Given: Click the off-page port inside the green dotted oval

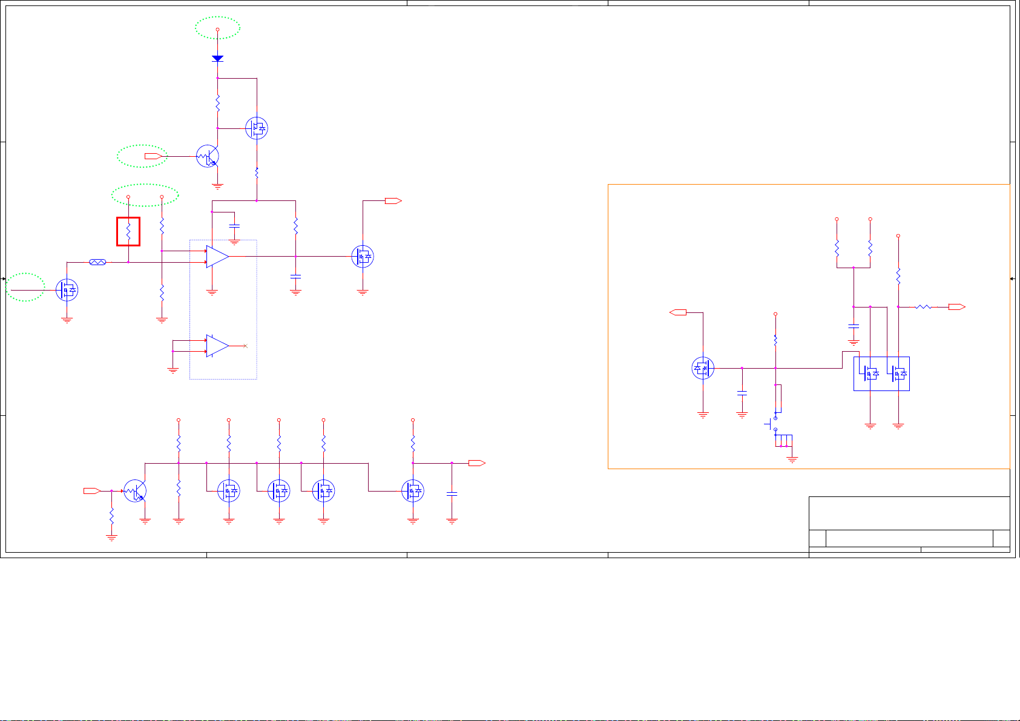Looking at the screenshot, I should [154, 156].
